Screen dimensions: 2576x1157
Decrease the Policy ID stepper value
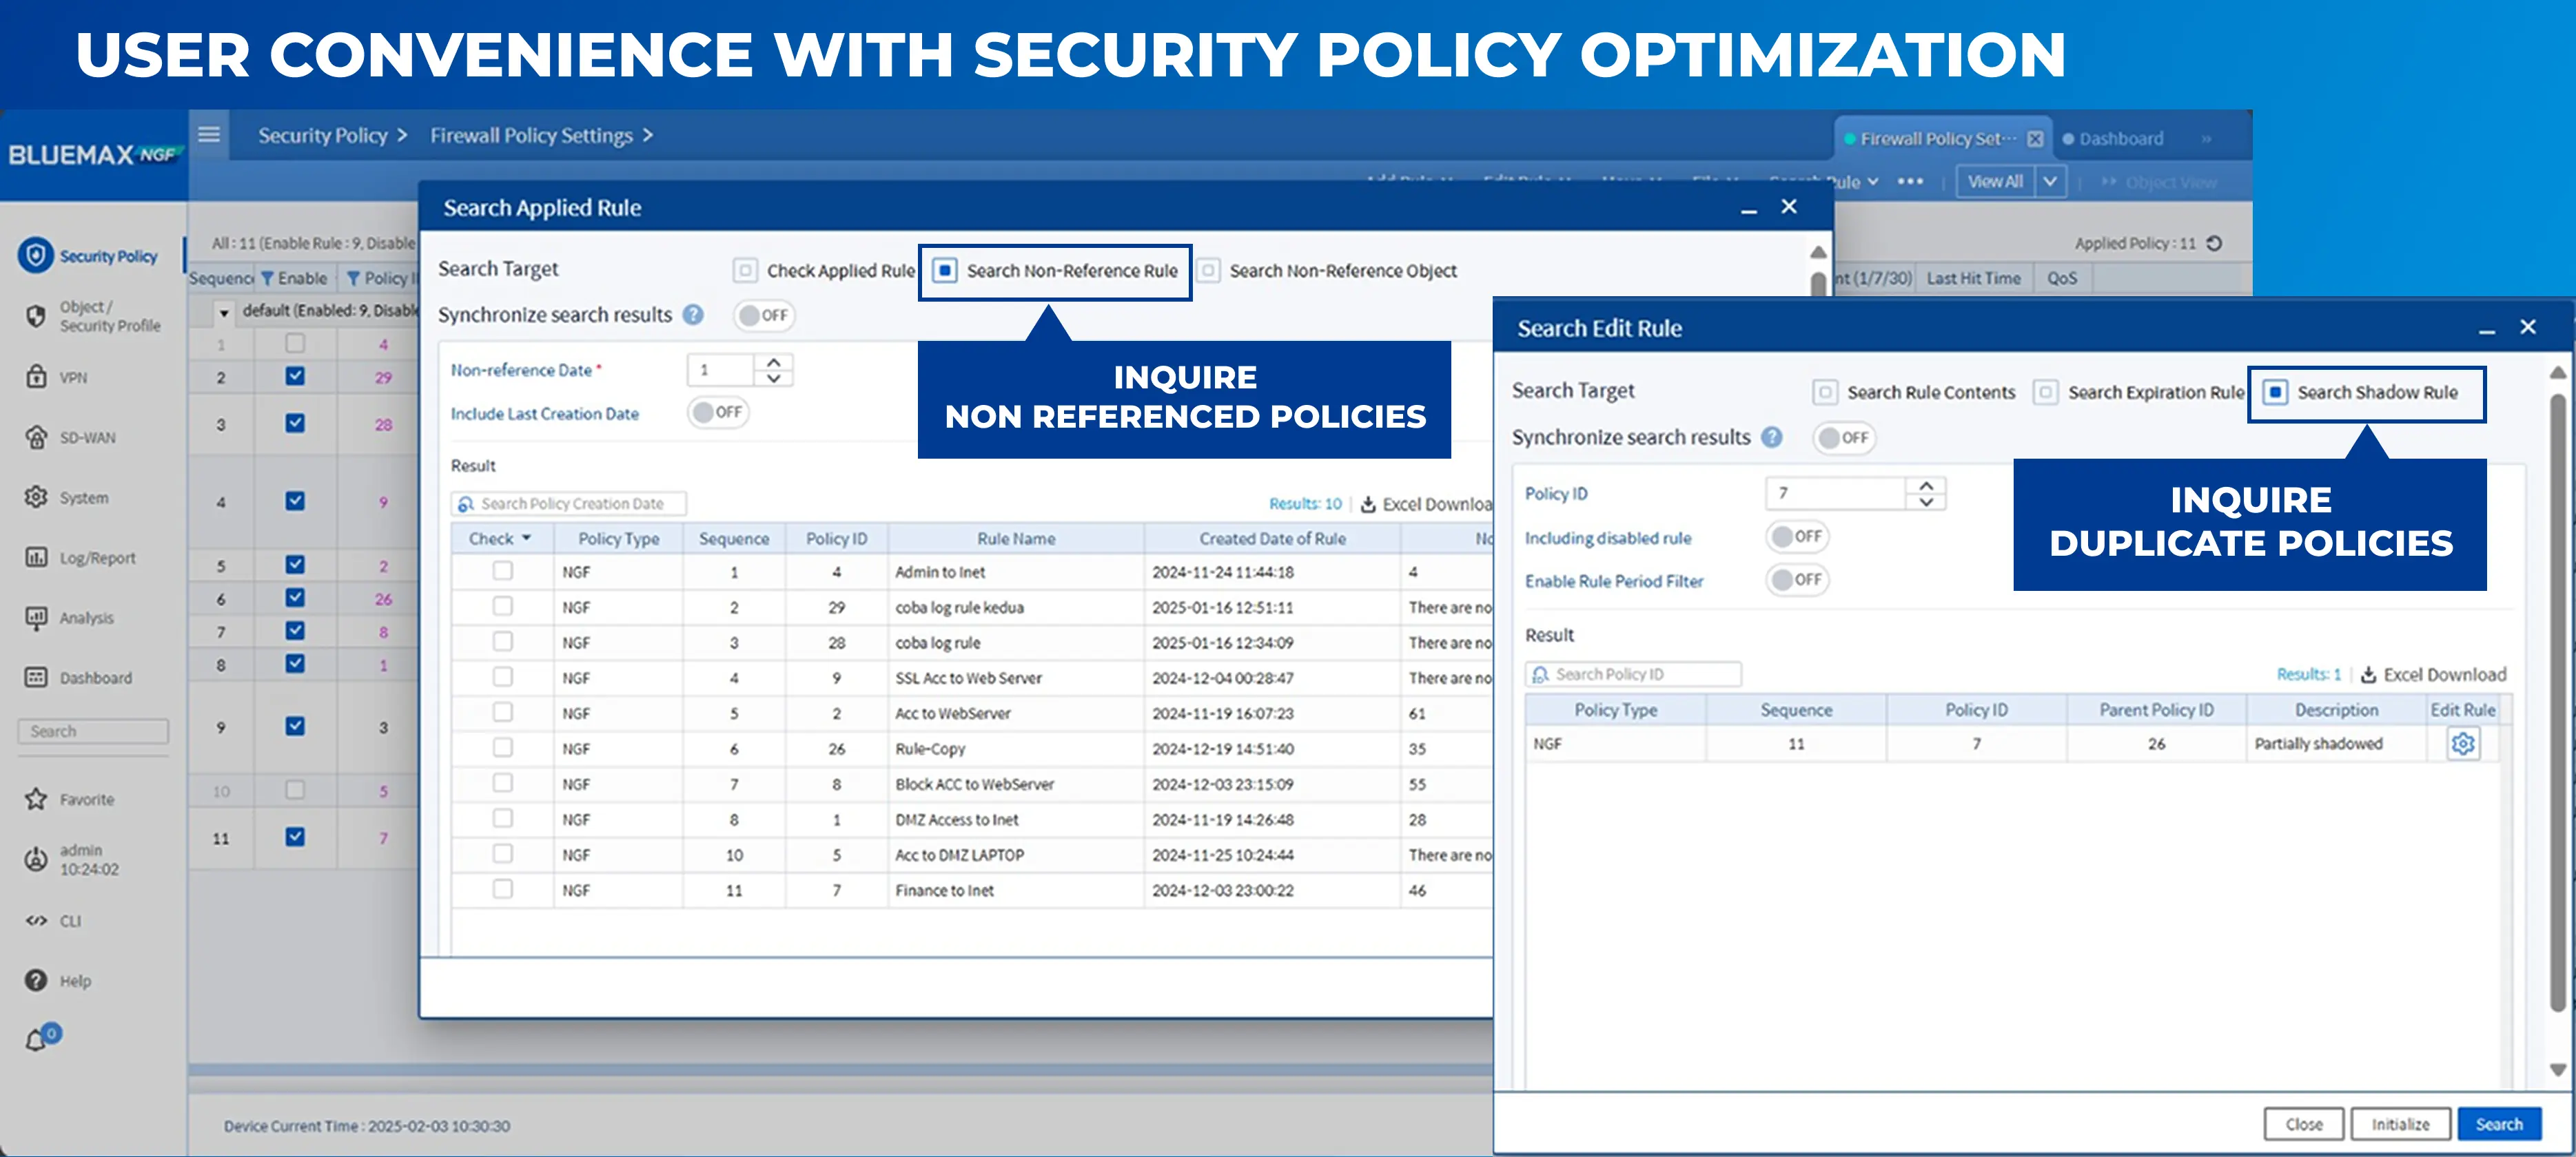pyautogui.click(x=1926, y=501)
